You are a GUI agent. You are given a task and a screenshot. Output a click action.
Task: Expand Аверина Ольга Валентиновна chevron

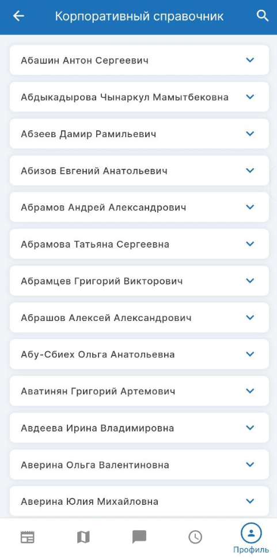click(x=251, y=464)
